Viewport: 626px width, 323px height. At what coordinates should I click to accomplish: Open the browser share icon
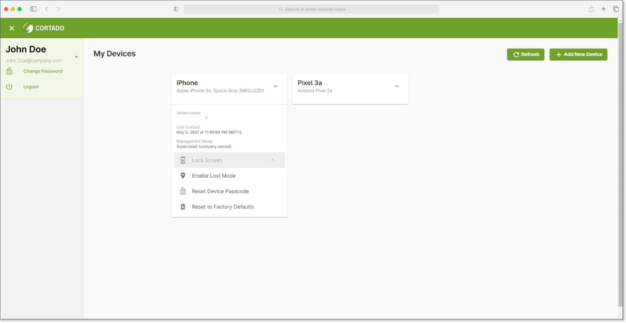click(591, 9)
